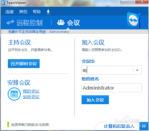
Task: Open the 连接 menu
Action: coord(10,12)
